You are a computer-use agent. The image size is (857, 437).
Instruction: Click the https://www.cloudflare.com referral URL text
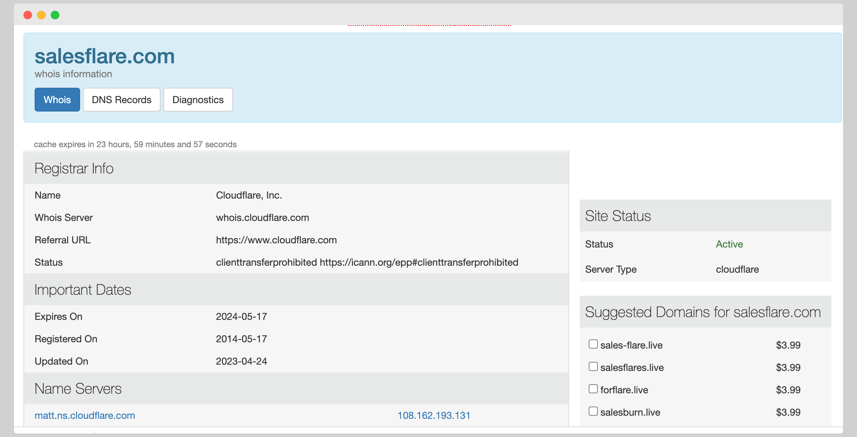[x=276, y=240]
